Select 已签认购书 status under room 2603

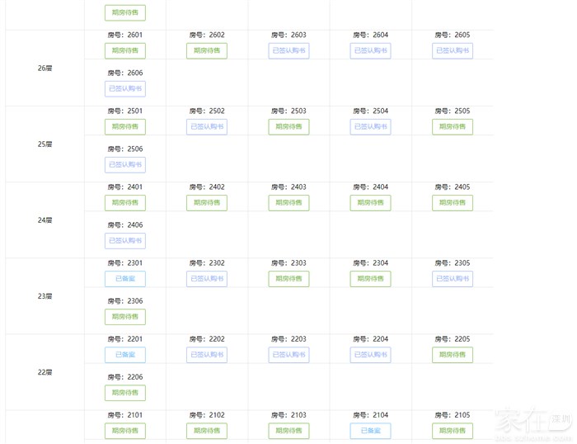click(x=288, y=51)
